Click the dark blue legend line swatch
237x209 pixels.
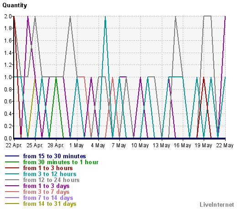pyautogui.click(x=12, y=156)
